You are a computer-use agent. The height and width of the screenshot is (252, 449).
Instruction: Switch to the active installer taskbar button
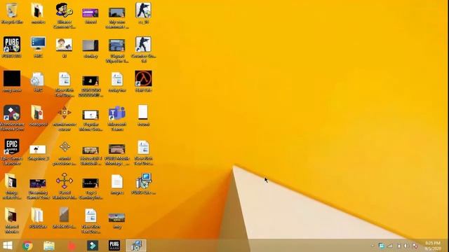pyautogui.click(x=136, y=246)
